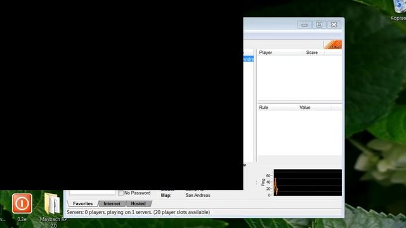Select the highlighted server row
Viewport: 406px width, 228px height.
(248, 59)
